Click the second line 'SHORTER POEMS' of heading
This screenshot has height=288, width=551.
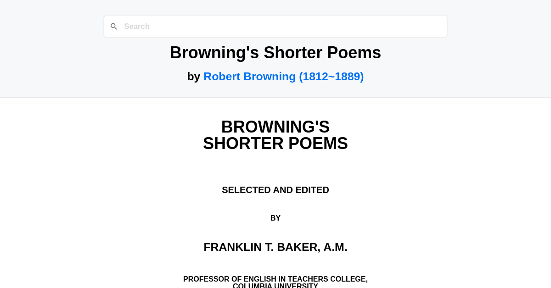[x=275, y=143]
